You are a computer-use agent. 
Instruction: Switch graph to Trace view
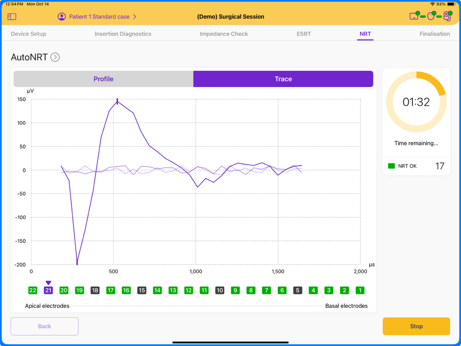point(283,79)
